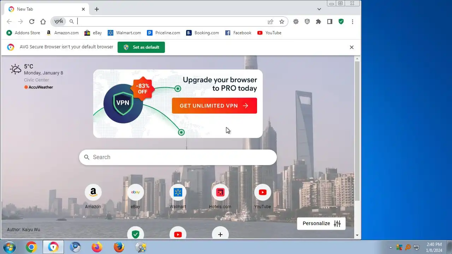The height and width of the screenshot is (254, 452).
Task: Open the Hotels.com shortcut tile
Action: tap(220, 196)
